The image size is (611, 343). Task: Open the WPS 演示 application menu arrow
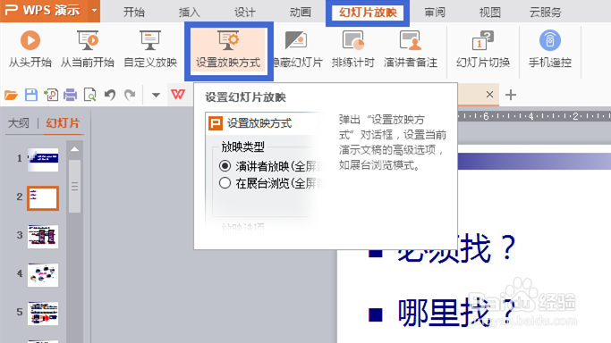pyautogui.click(x=94, y=11)
